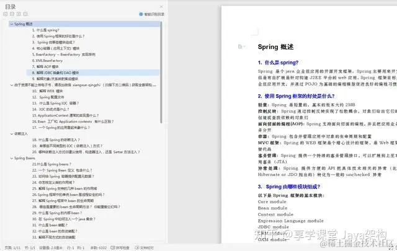397x251 pixels.
Task: Click document heading 3. Spring 由哪些模块组成
Action: point(289,187)
